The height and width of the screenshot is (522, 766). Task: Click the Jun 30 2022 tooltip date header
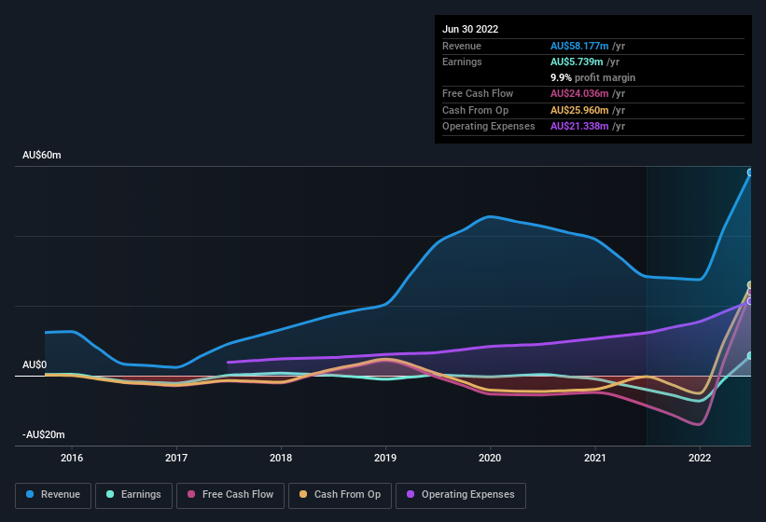470,29
